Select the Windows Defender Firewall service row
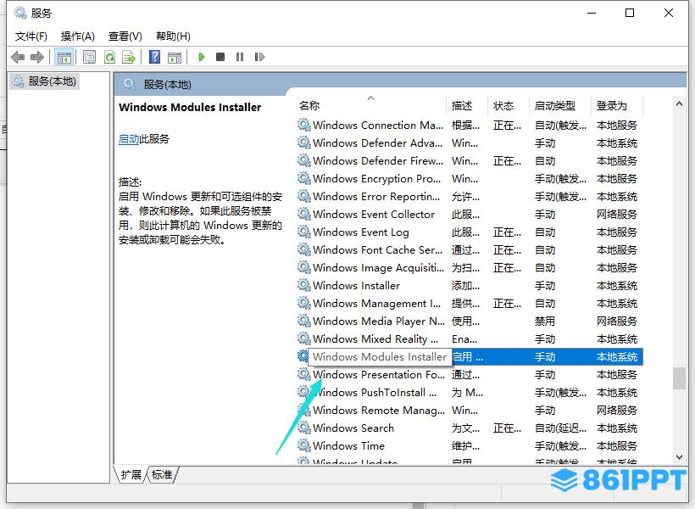Image resolution: width=695 pixels, height=509 pixels. pyautogui.click(x=469, y=160)
